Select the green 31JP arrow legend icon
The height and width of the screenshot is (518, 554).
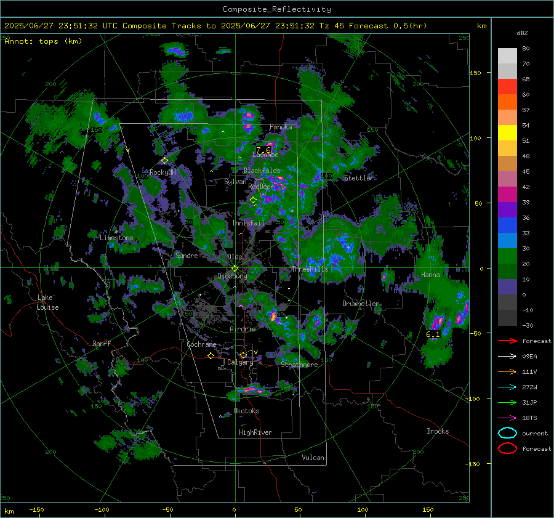[x=507, y=402]
